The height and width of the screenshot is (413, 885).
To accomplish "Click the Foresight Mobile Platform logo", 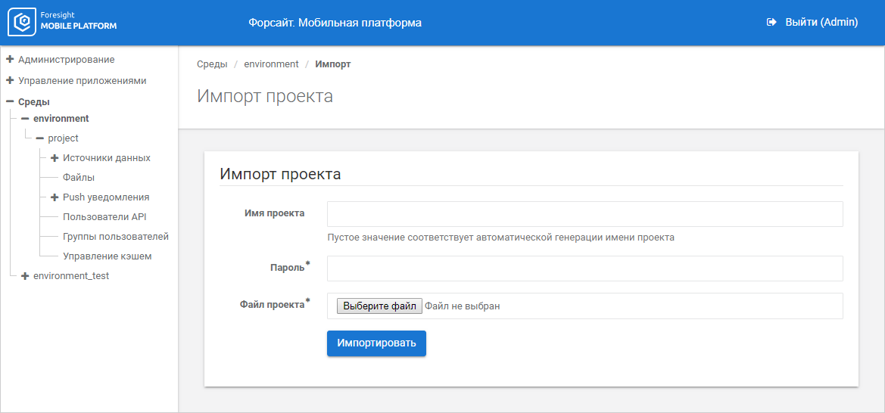I will (x=62, y=23).
